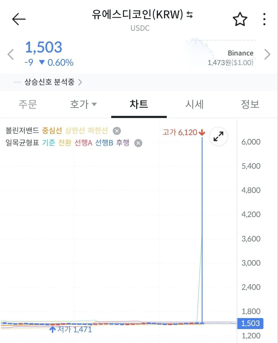The height and width of the screenshot is (343, 278).
Task: Click the highlighted 1,503 price marker
Action: click(250, 323)
